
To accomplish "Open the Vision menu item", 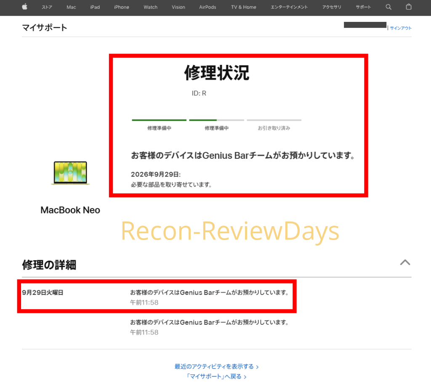I will (x=178, y=7).
